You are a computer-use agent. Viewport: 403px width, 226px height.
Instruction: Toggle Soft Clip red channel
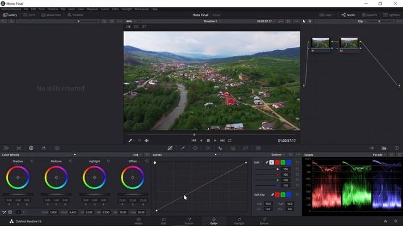click(x=277, y=195)
